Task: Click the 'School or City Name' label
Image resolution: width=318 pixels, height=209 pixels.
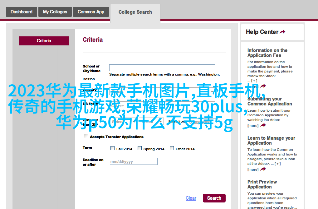Action: (91, 68)
